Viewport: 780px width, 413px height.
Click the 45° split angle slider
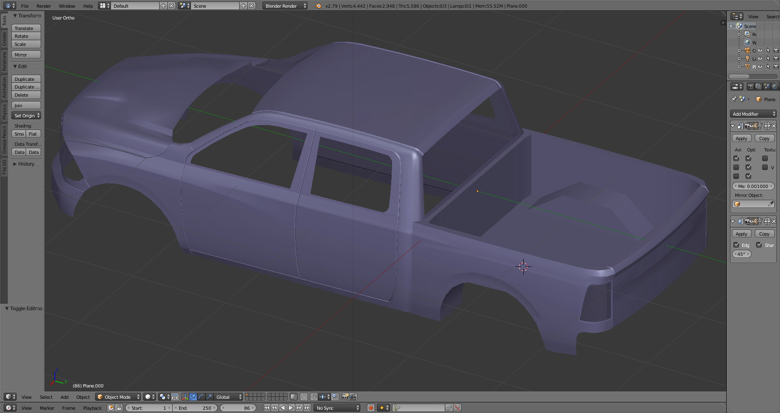pos(741,254)
